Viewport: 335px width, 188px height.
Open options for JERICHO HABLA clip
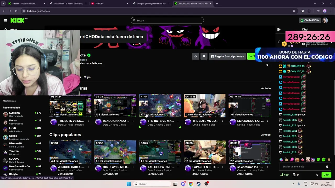88,167
